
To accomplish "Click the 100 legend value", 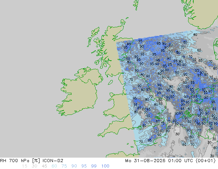I will pos(105,166).
